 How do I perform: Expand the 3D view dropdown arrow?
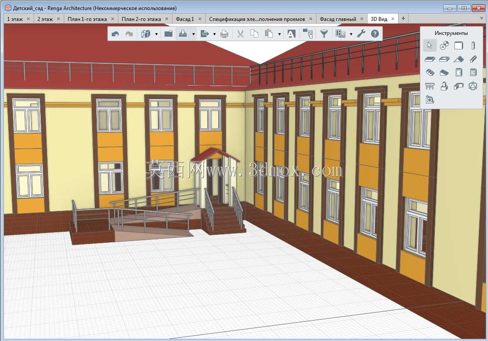click(156, 34)
